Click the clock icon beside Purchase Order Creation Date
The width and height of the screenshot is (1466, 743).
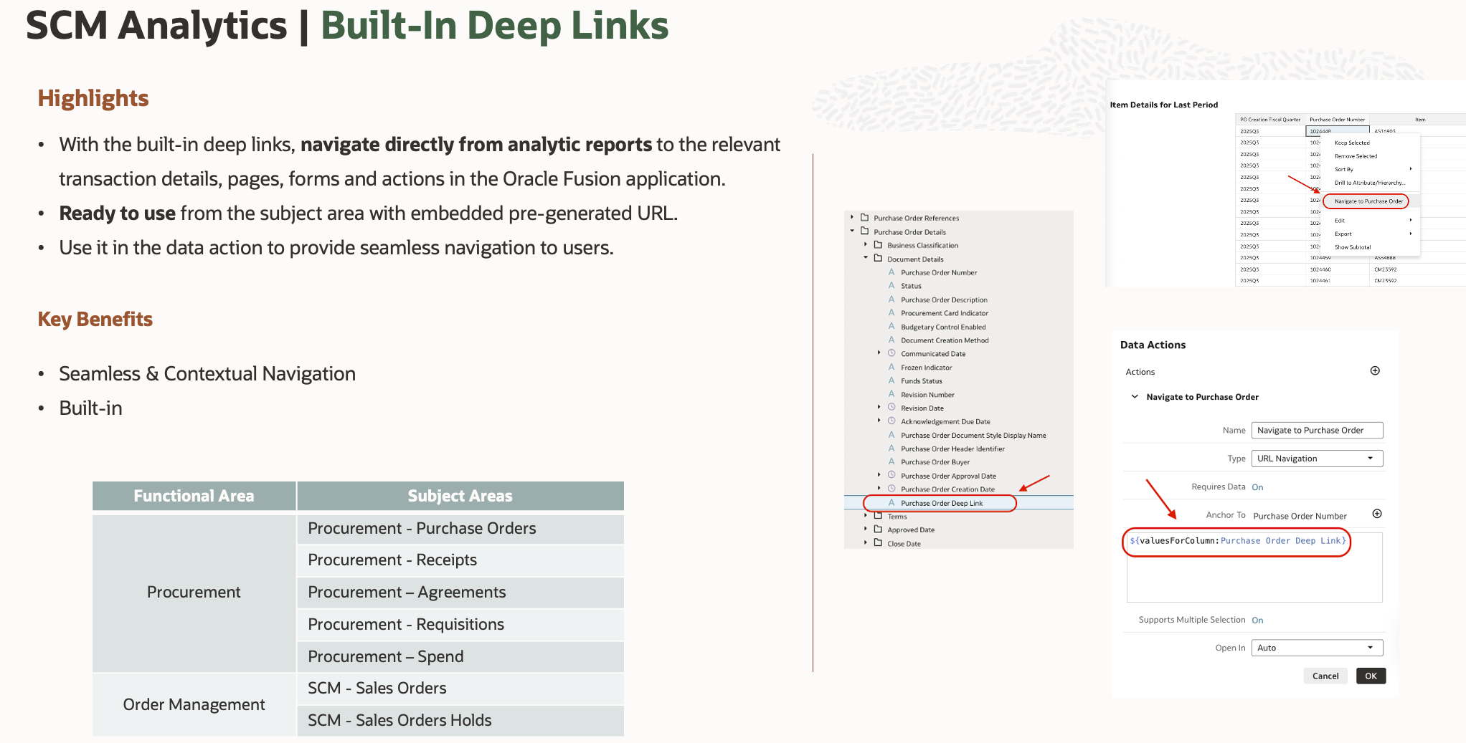[892, 489]
